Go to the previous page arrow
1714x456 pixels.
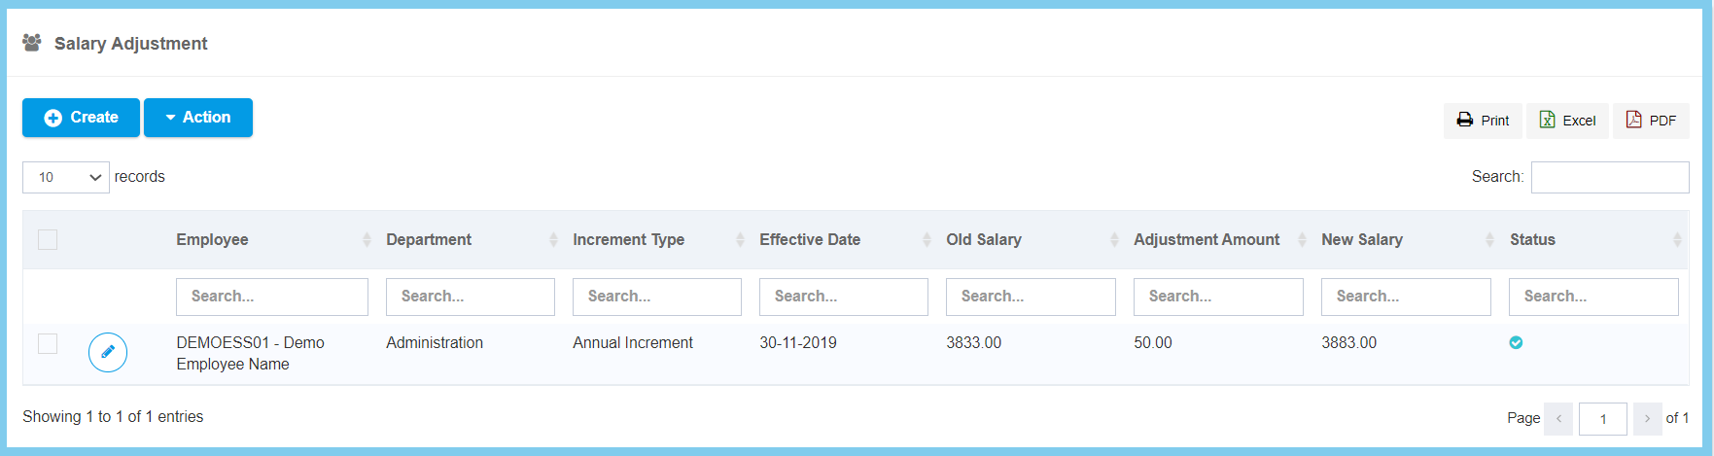1558,418
